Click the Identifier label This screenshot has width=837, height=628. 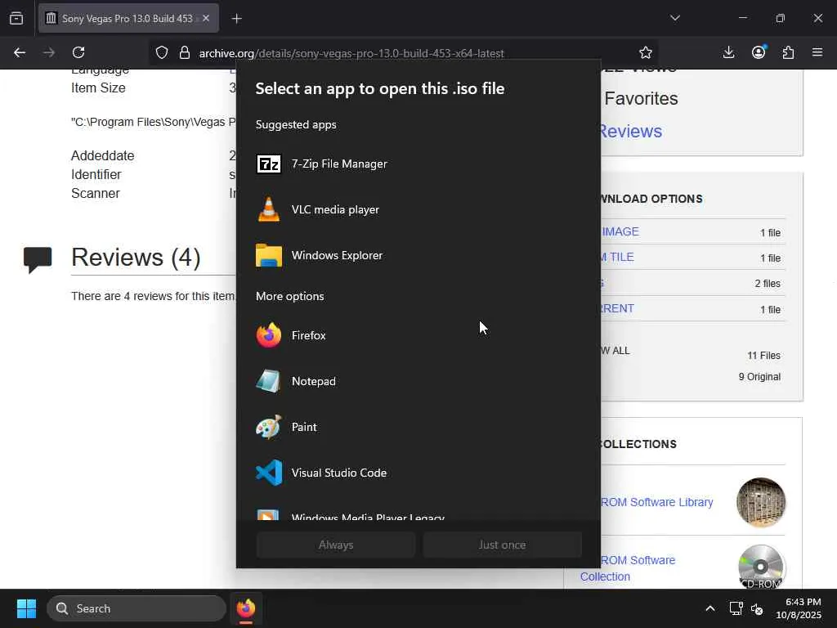point(96,175)
